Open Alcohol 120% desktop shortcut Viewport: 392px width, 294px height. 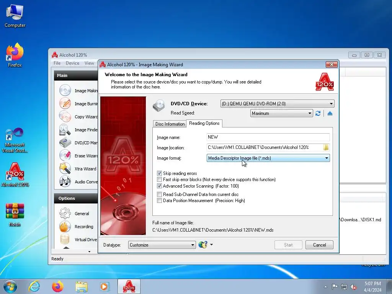pos(15,175)
